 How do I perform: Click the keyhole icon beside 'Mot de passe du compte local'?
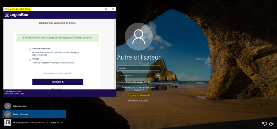pos(8,122)
